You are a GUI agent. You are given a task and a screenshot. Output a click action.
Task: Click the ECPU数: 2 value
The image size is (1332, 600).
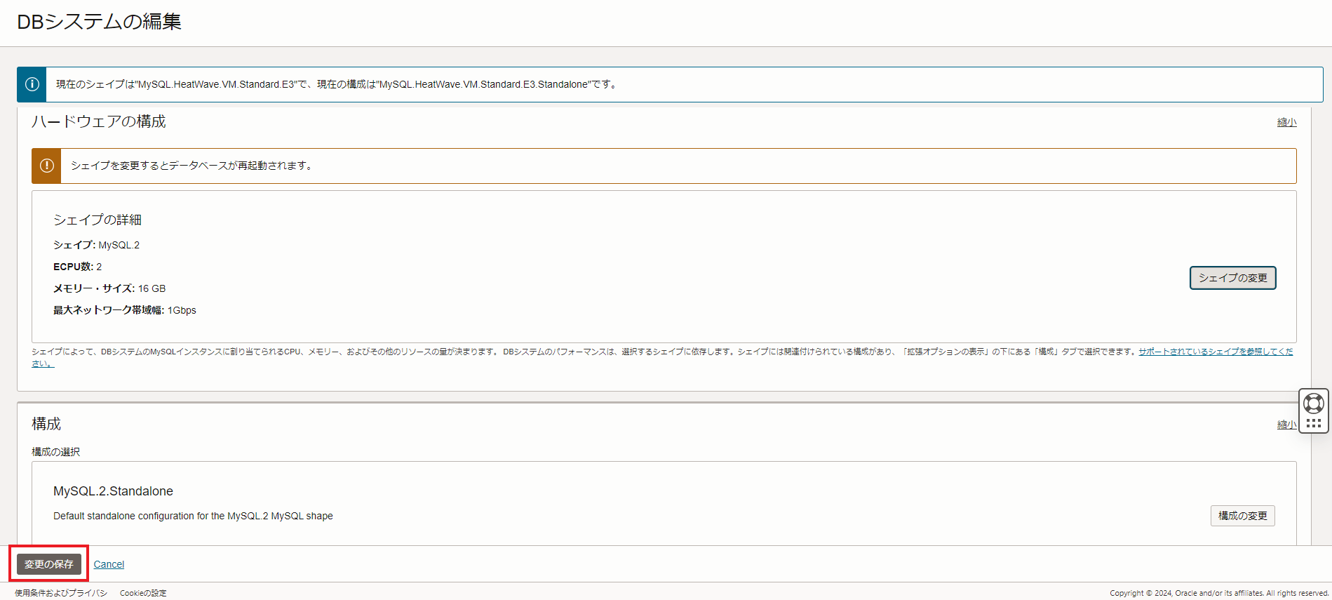point(77,267)
